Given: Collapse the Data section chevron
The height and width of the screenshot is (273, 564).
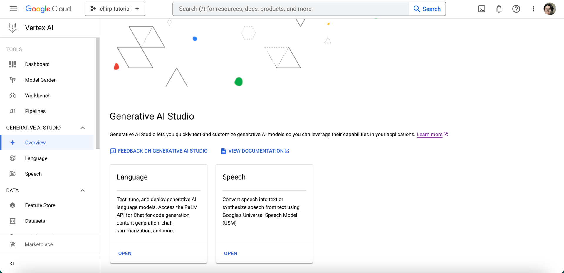Looking at the screenshot, I should coord(83,190).
